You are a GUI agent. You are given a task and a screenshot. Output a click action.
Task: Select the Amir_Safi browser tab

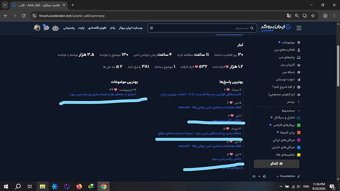(x=38, y=5)
